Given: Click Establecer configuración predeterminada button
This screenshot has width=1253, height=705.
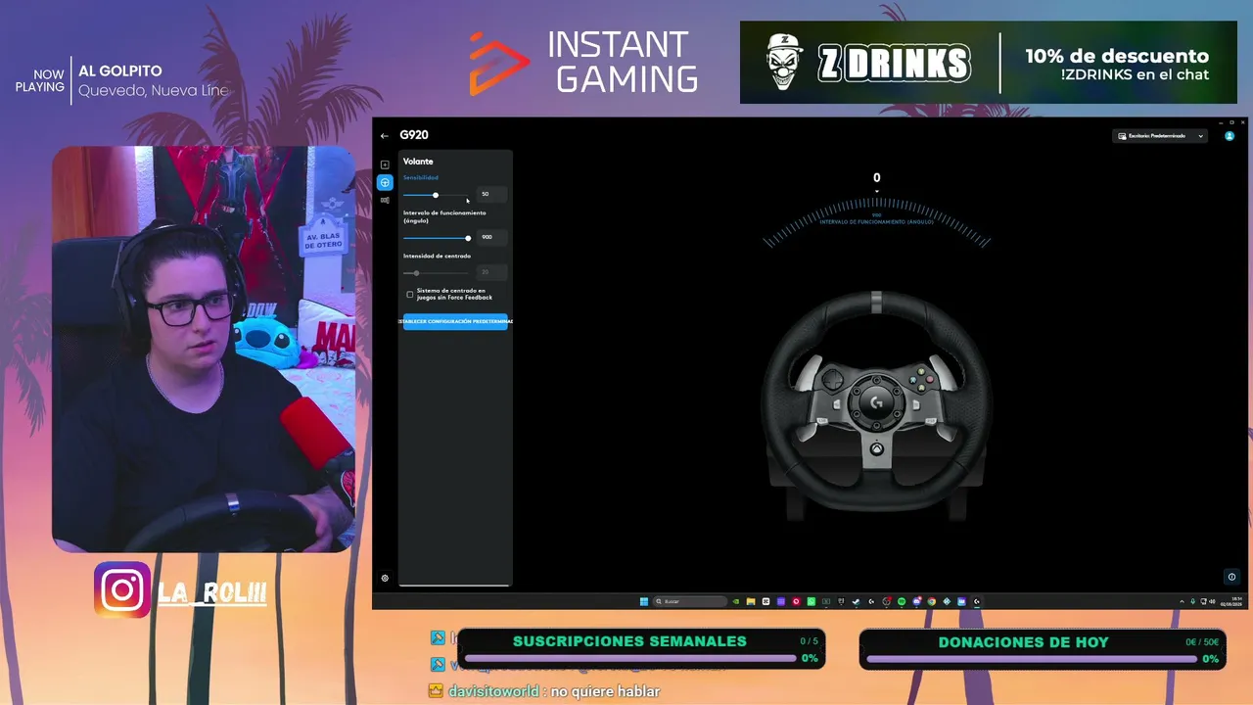Looking at the screenshot, I should point(455,321).
